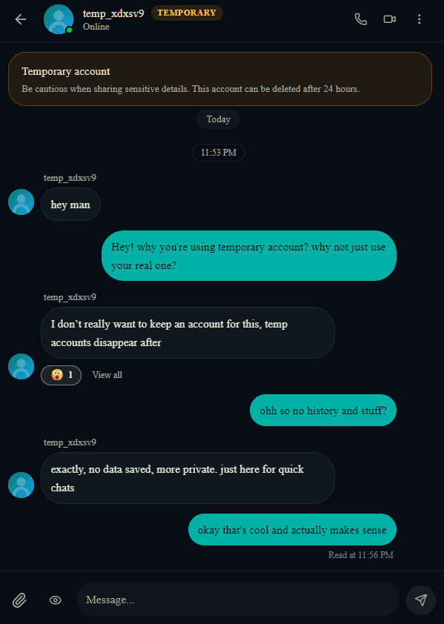Select the 'Read at 11:56 PM' receipt
Screen dimensions: 444x624
click(x=361, y=554)
